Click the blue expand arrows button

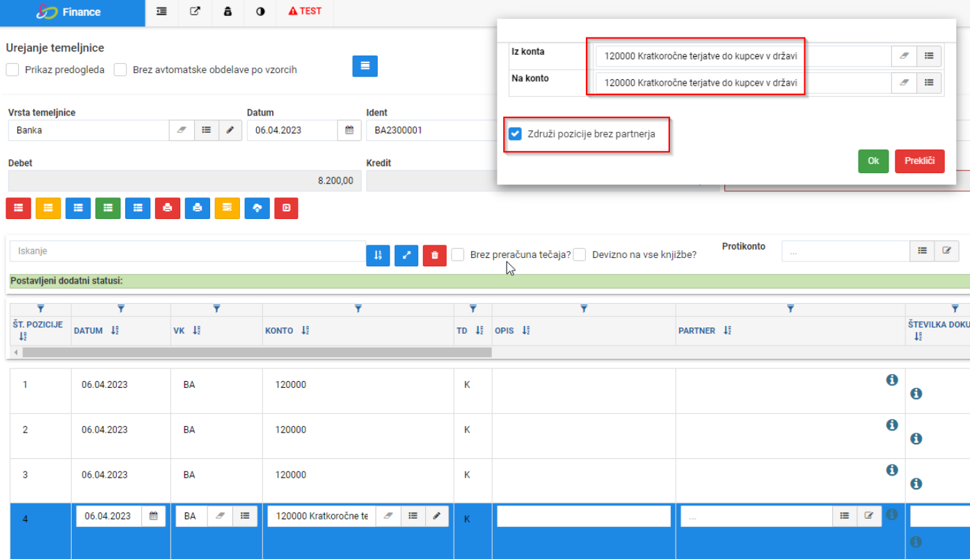coord(406,255)
